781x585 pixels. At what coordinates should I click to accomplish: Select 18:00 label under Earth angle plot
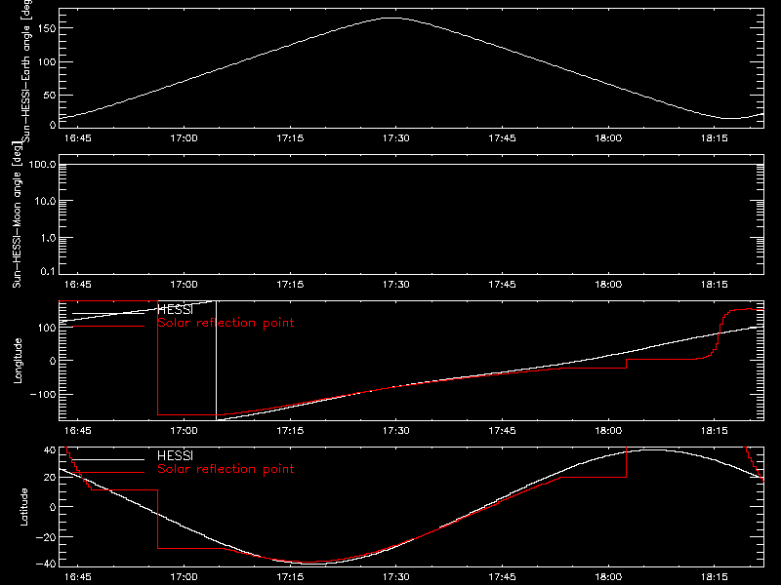tap(608, 138)
